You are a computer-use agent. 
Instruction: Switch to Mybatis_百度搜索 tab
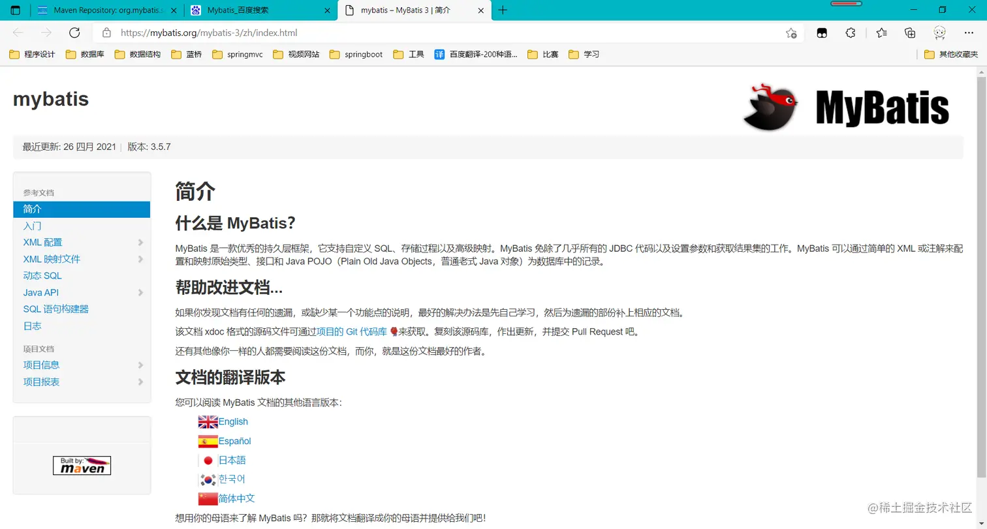pyautogui.click(x=260, y=10)
